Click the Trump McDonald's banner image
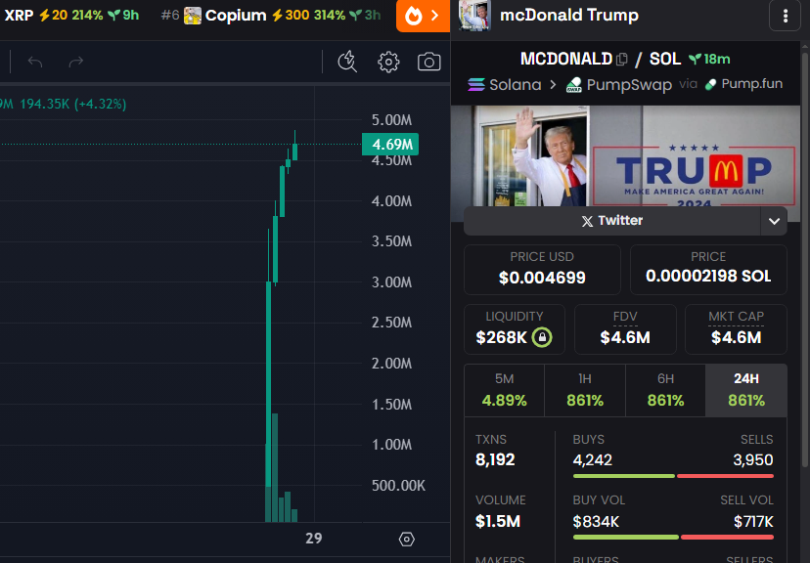The image size is (810, 563). coord(625,155)
